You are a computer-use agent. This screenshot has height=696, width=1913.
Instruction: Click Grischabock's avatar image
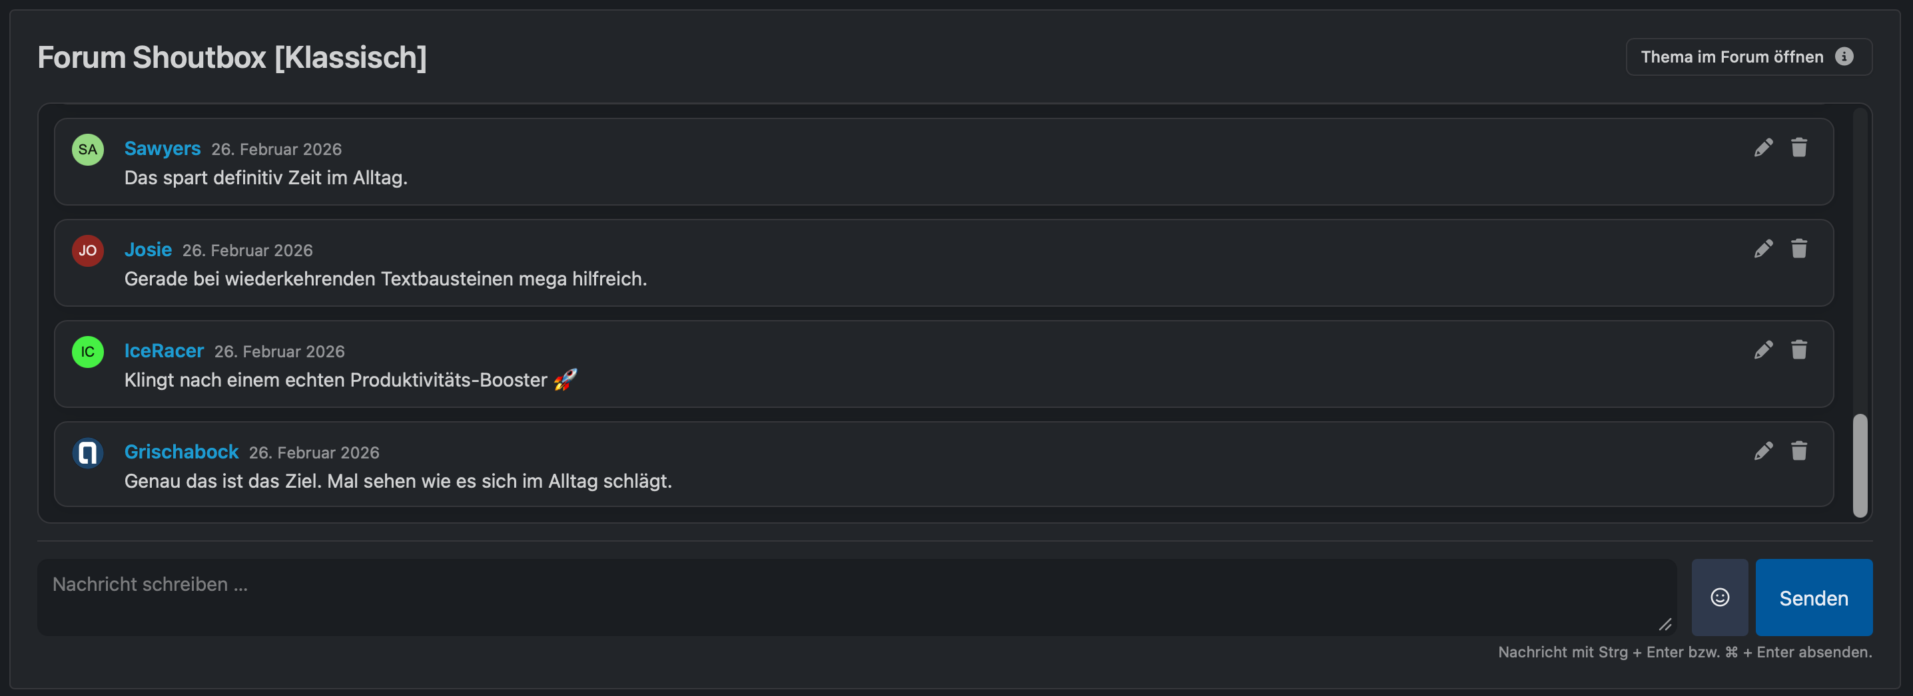click(88, 452)
